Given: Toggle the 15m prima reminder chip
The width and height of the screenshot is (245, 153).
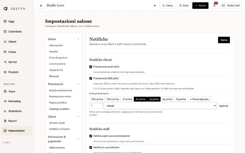Looking at the screenshot, I should (x=97, y=99).
